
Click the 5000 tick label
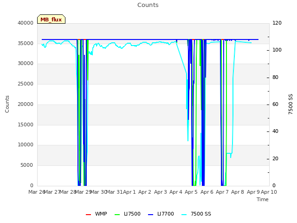[x=27, y=165]
